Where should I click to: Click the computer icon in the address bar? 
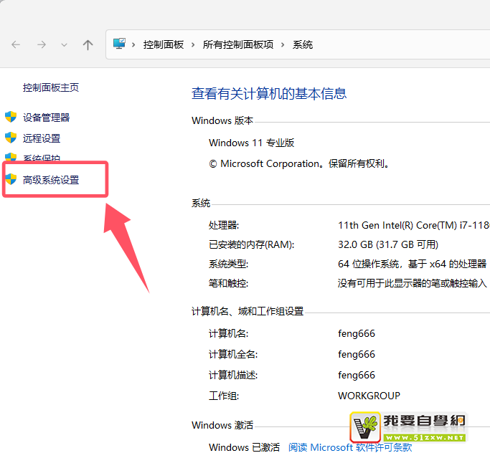click(x=119, y=44)
